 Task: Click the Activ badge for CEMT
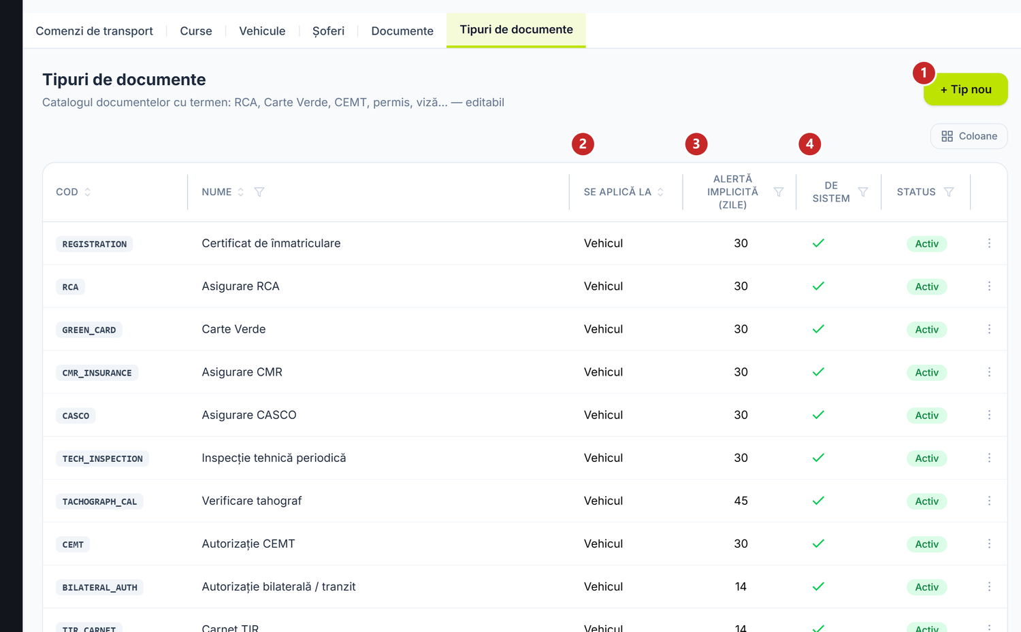[x=926, y=544]
